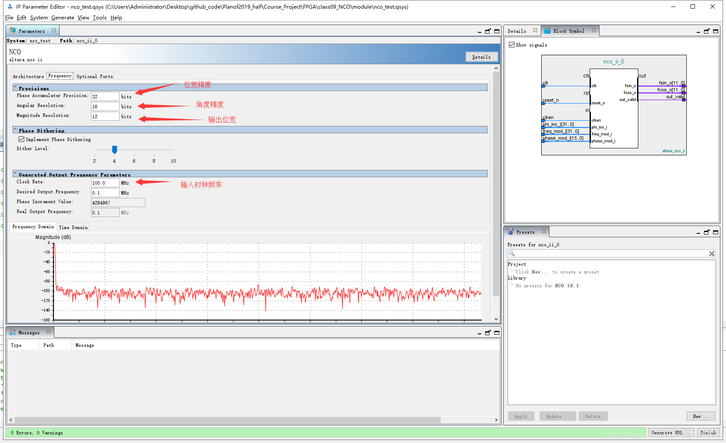Toggle Implement Phase Dithering checkbox

(x=21, y=139)
